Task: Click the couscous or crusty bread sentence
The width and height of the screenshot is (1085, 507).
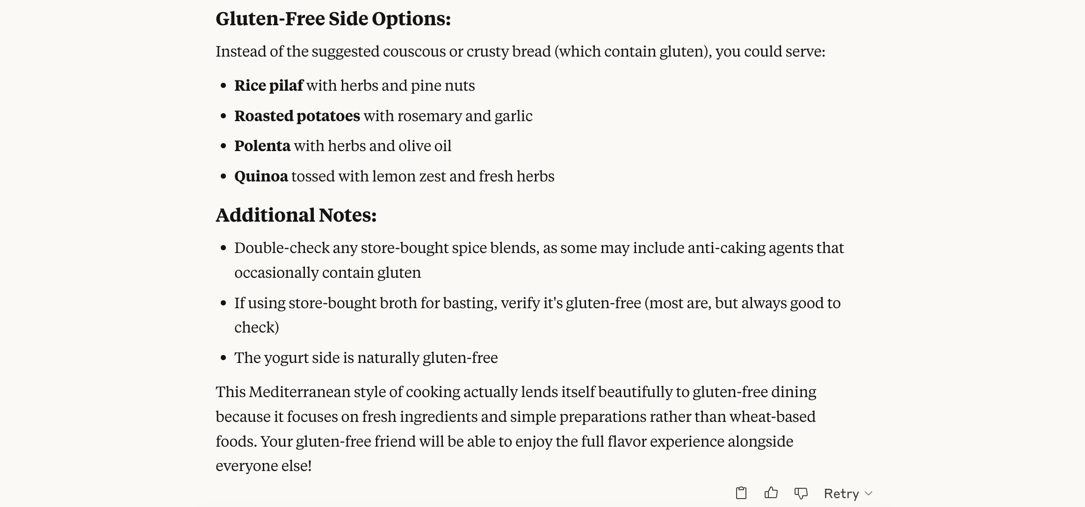Action: [x=521, y=51]
